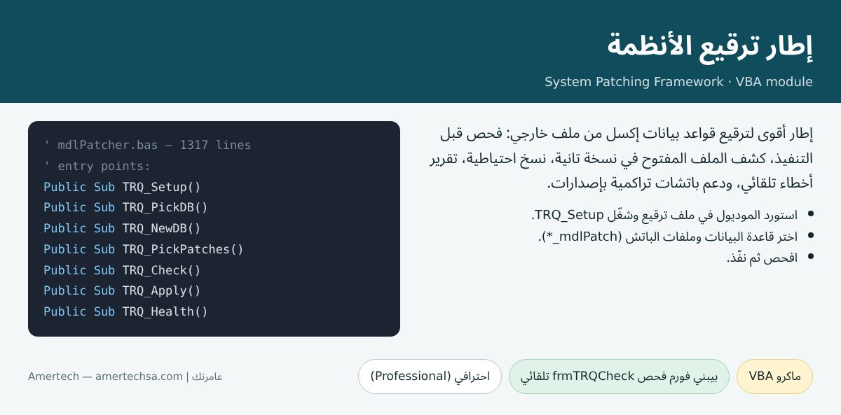Click the comment line mdlPatcher.bas — 1317 lines
Image resolution: width=841 pixels, height=415 pixels.
pyautogui.click(x=147, y=146)
